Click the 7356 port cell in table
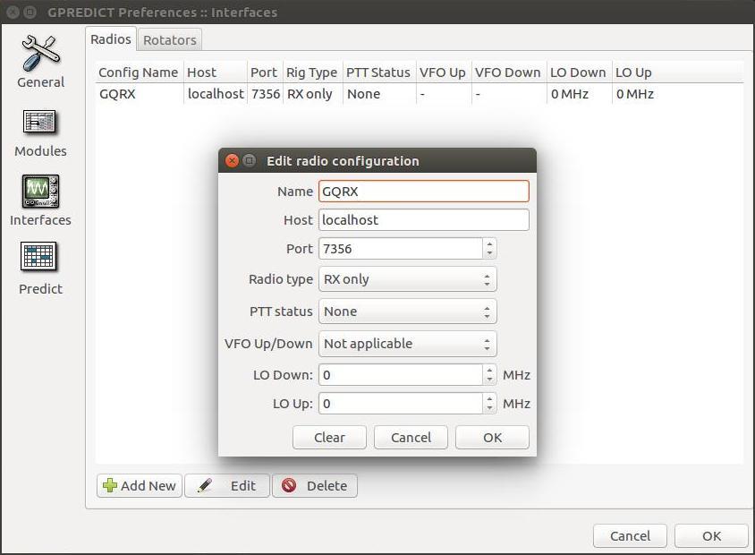The height and width of the screenshot is (555, 755). (266, 94)
